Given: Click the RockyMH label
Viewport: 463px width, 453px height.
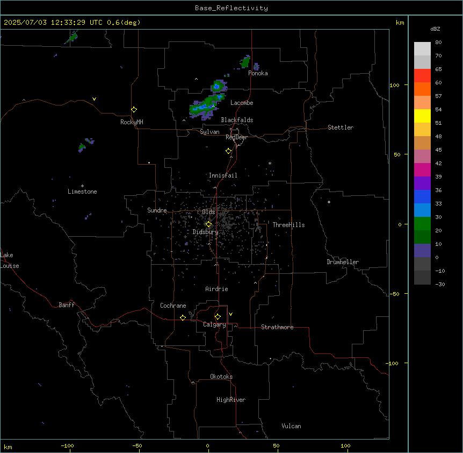Looking at the screenshot, I should [x=132, y=122].
